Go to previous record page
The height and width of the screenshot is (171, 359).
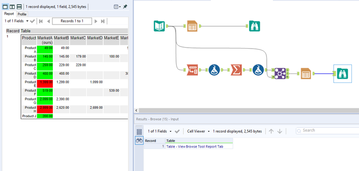pos(48,21)
